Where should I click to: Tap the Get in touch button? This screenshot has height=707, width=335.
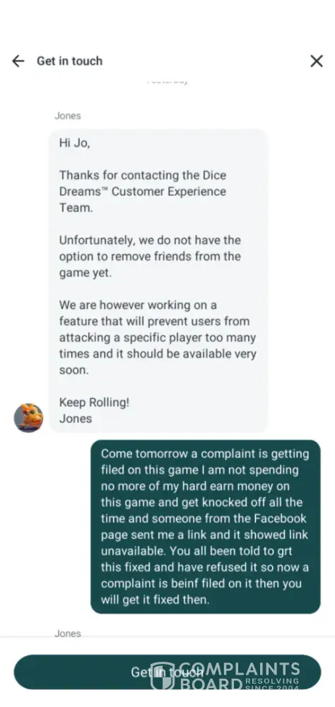(167, 672)
